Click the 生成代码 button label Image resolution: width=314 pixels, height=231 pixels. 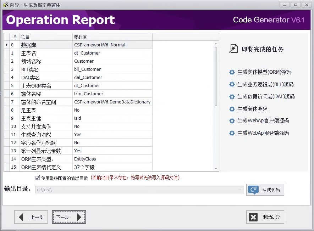click(271, 190)
